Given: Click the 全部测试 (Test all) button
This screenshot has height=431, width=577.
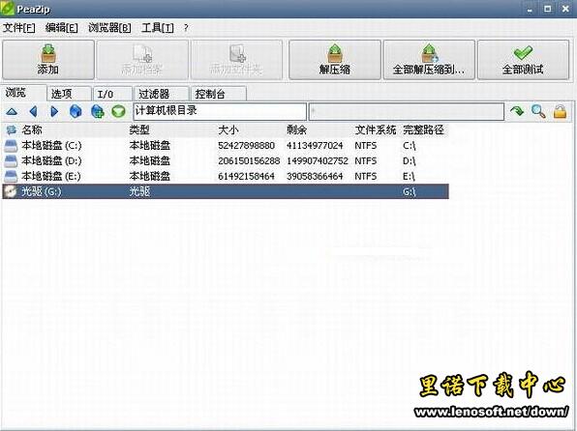Looking at the screenshot, I should pyautogui.click(x=523, y=60).
